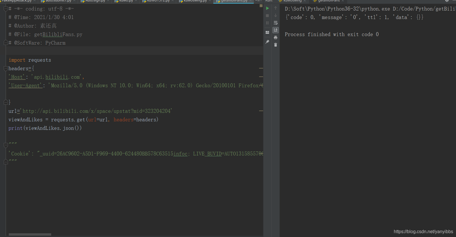Click the 'viewAndLikes = requests.get' line
This screenshot has width=456, height=237.
coord(84,120)
